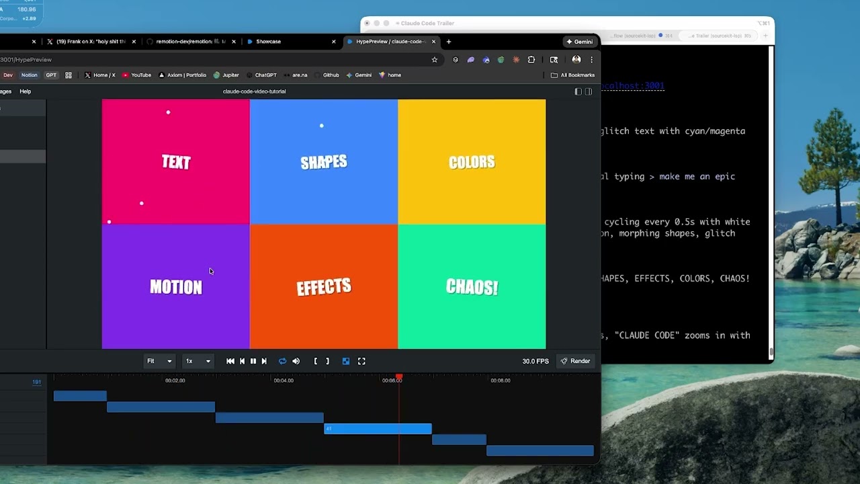Open the Jupiter bookmark
Image resolution: width=860 pixels, height=484 pixels.
[226, 75]
